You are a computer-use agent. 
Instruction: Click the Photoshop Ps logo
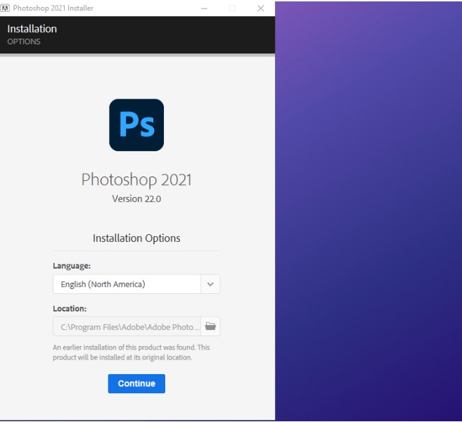[x=136, y=124]
